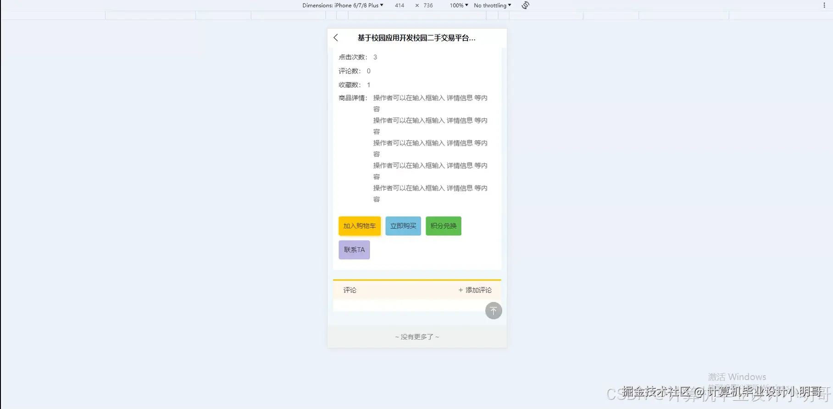Go back with the left chevron arrow
The height and width of the screenshot is (409, 833).
336,38
